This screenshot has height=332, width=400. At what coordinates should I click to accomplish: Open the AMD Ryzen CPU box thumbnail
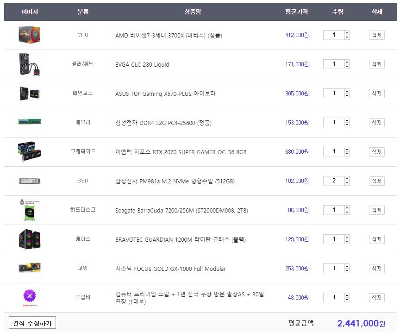[30, 35]
